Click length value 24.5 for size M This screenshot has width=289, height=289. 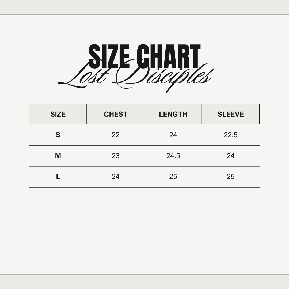pyautogui.click(x=173, y=156)
